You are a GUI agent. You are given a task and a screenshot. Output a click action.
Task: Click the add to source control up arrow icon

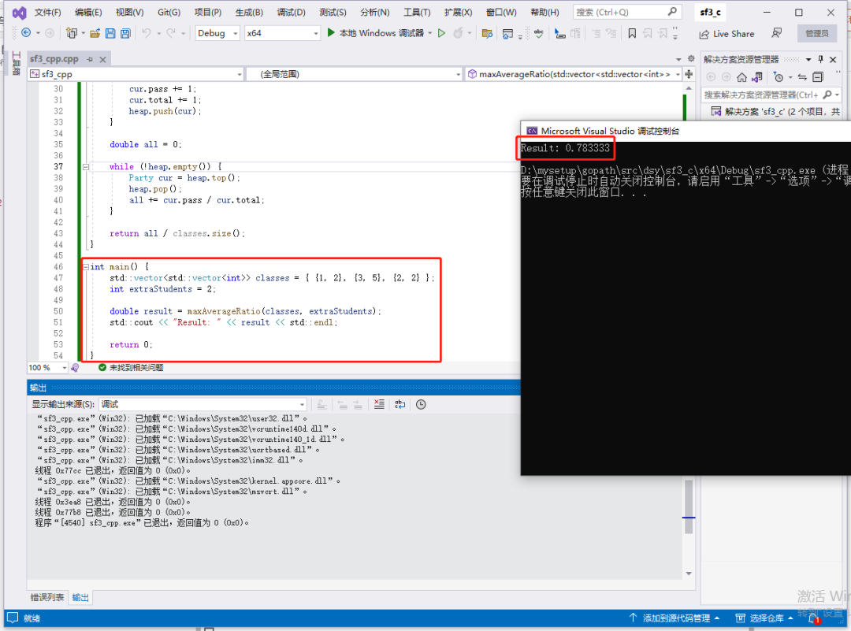(x=633, y=618)
